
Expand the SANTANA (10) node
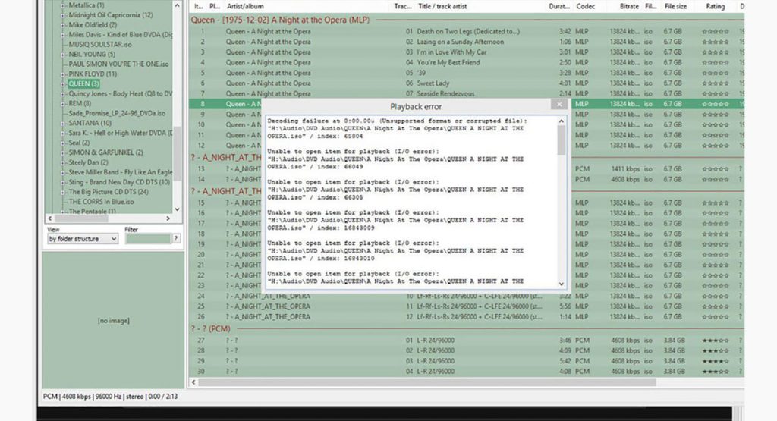[x=62, y=124]
